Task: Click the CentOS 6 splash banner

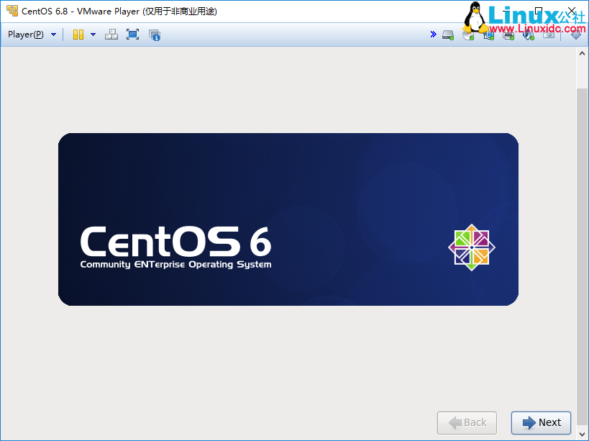Action: pyautogui.click(x=288, y=219)
